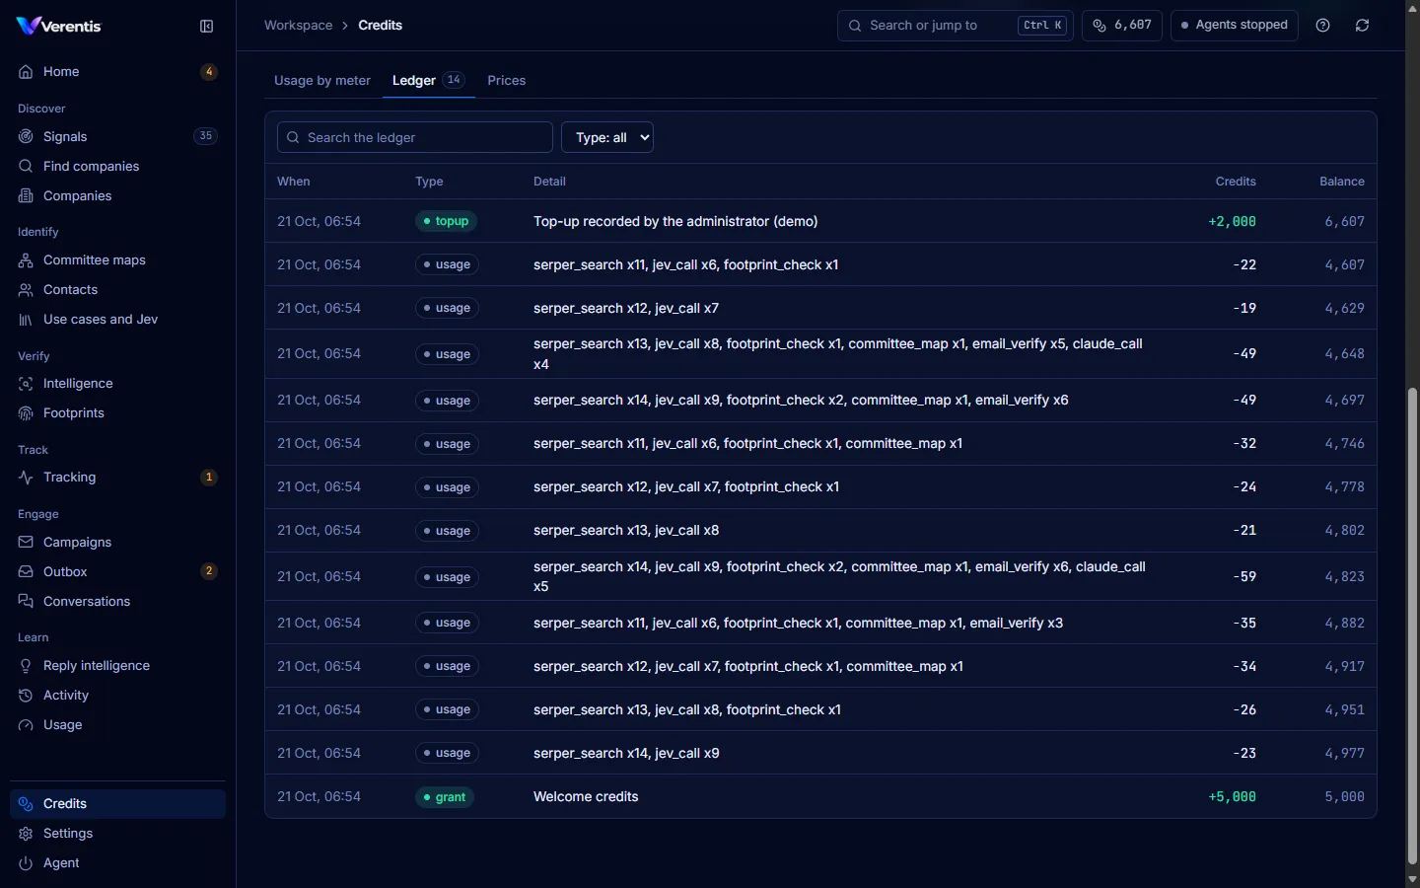Screen dimensions: 1420x888
Task: Click the Verentis logo
Action: point(59,26)
